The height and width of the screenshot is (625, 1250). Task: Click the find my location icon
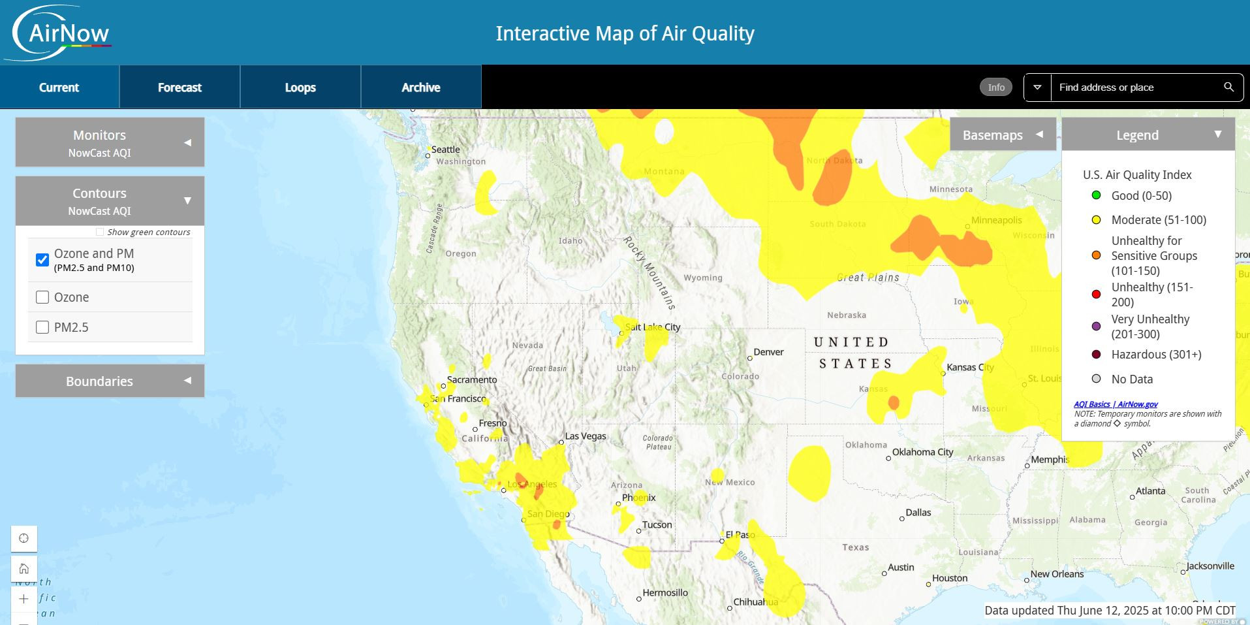(24, 538)
